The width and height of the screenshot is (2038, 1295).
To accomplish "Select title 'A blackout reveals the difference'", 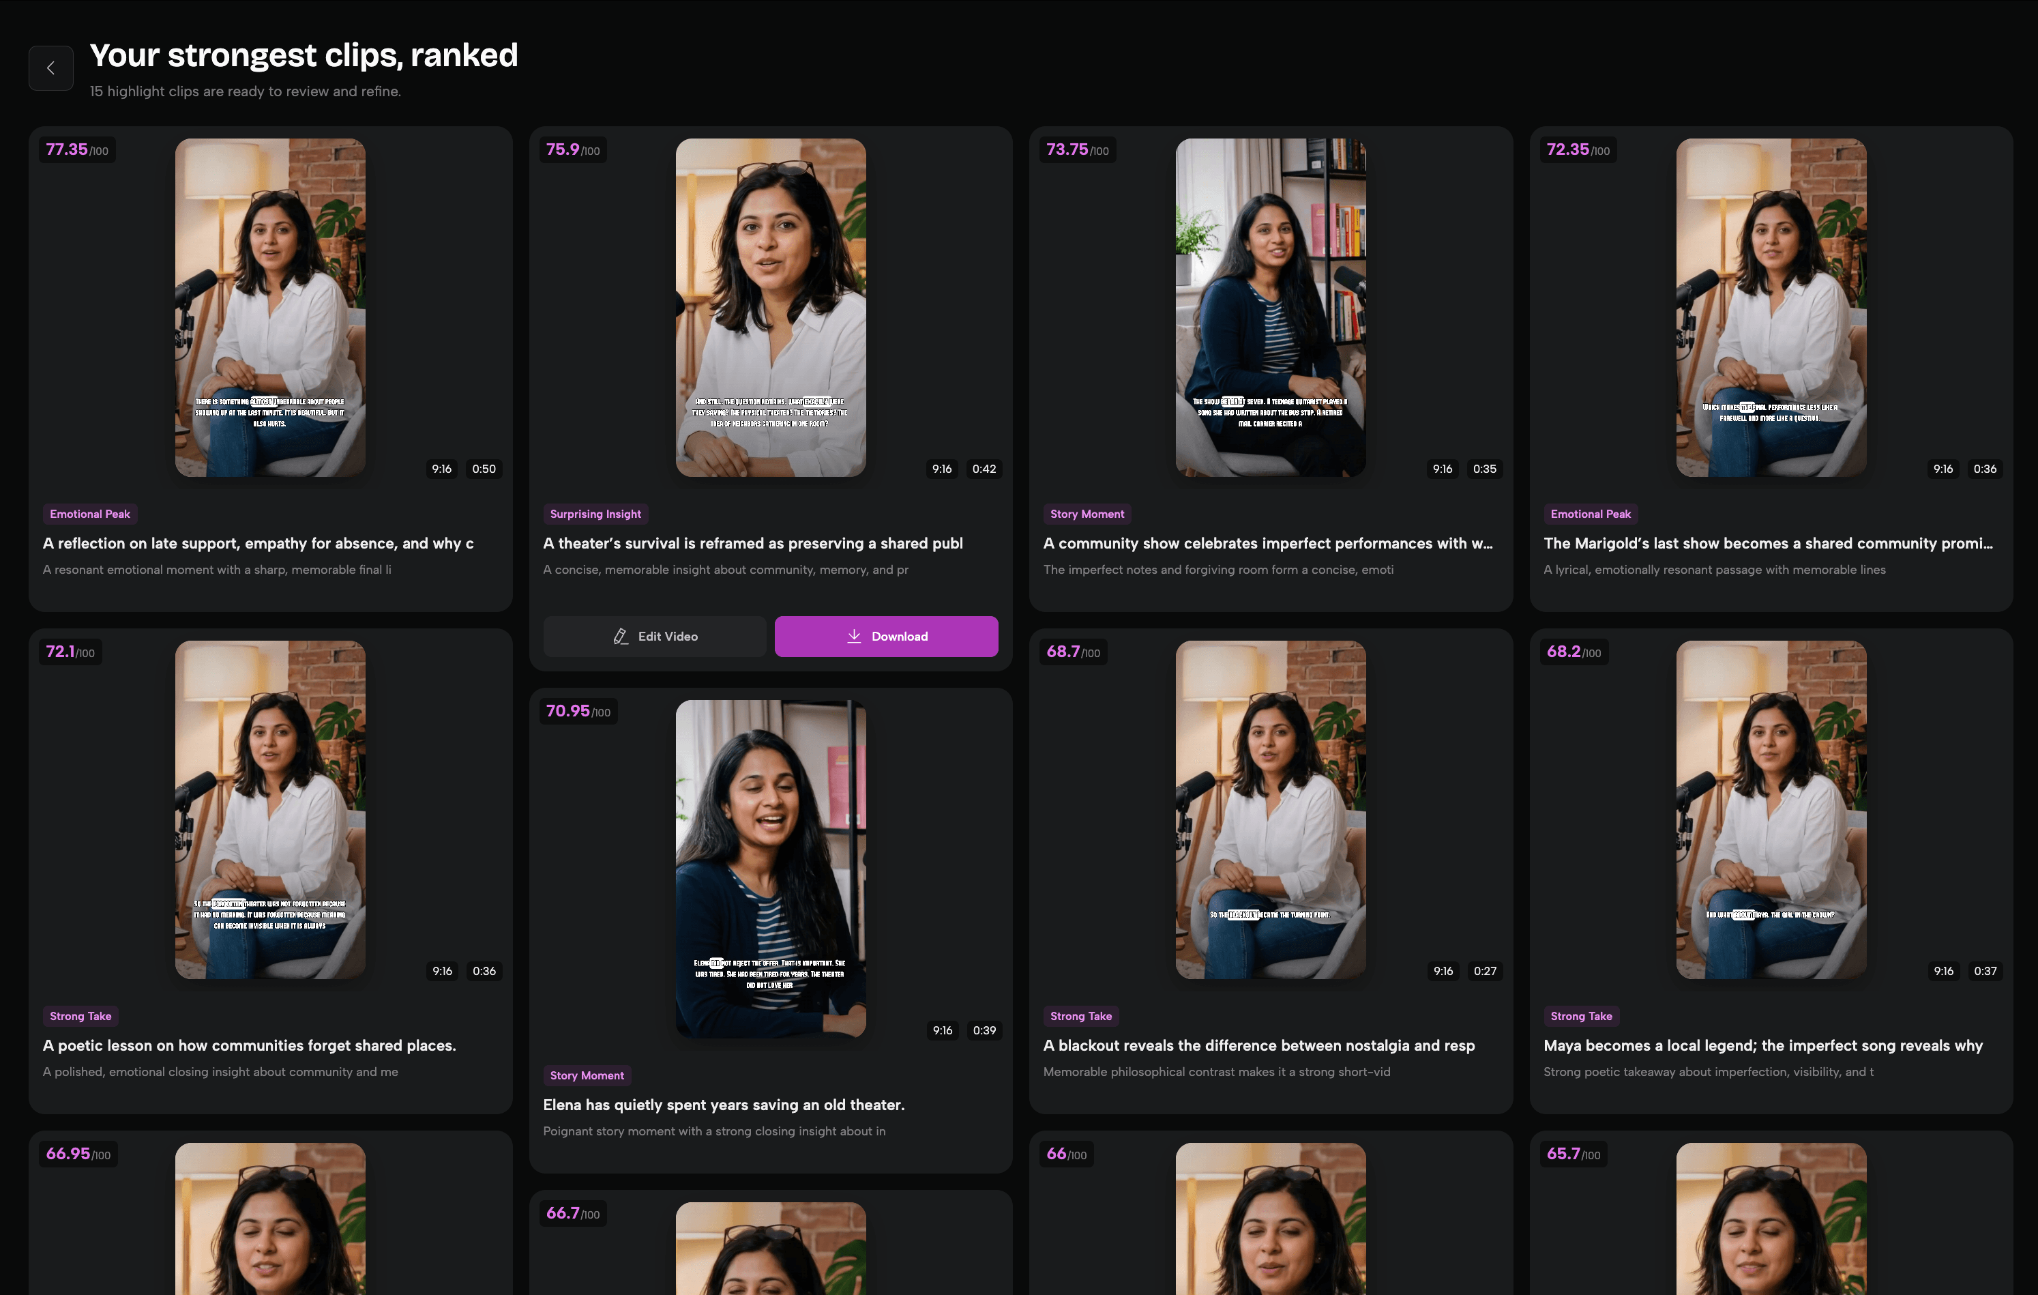I will click(x=1258, y=1045).
